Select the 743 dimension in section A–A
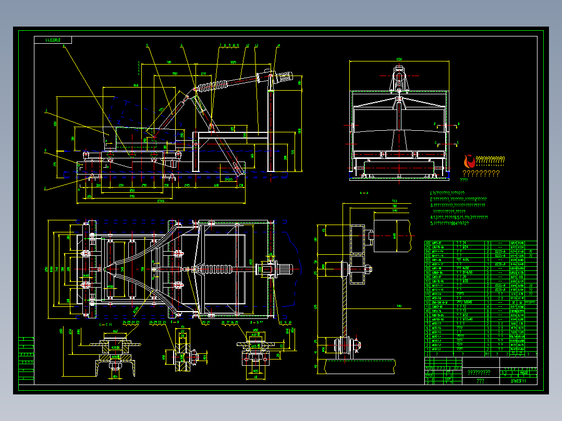The height and width of the screenshot is (421, 562). (394, 201)
